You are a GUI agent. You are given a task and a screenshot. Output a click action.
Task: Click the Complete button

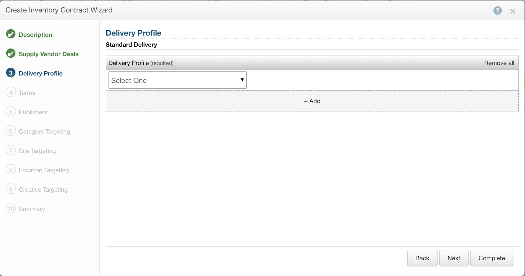click(x=492, y=258)
